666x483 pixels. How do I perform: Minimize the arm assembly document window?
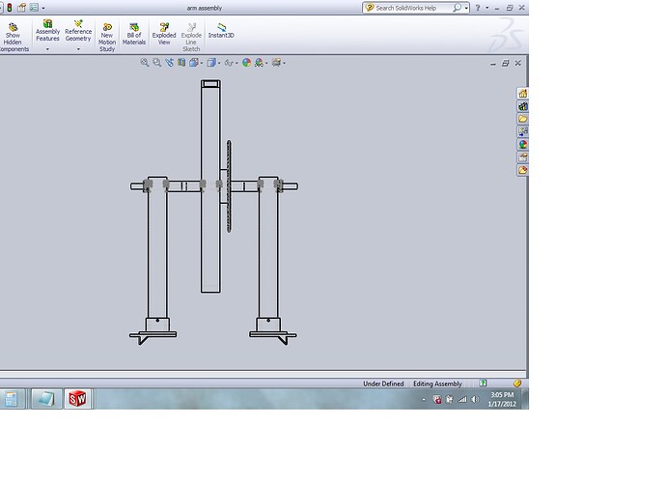tap(492, 64)
